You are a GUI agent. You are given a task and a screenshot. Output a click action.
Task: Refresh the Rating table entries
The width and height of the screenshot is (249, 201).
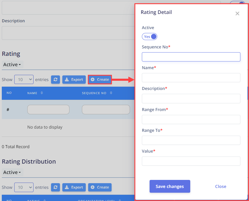tap(55, 80)
